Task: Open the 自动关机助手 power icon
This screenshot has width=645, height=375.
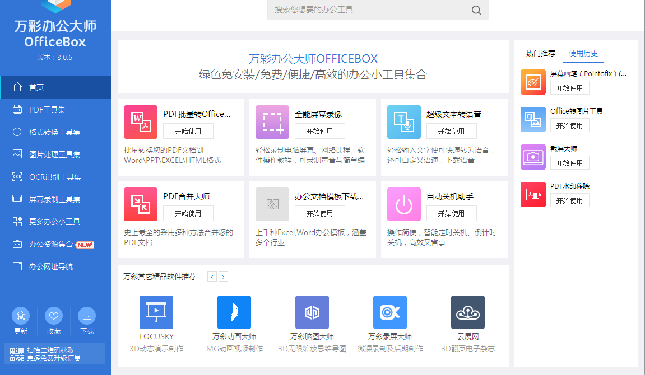Action: tap(404, 204)
